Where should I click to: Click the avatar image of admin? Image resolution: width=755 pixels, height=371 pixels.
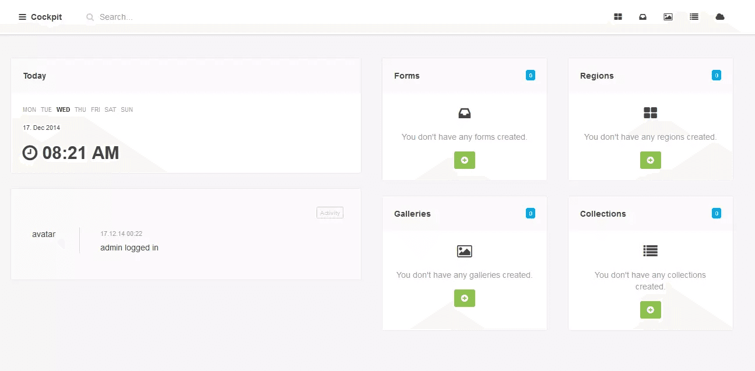(44, 234)
